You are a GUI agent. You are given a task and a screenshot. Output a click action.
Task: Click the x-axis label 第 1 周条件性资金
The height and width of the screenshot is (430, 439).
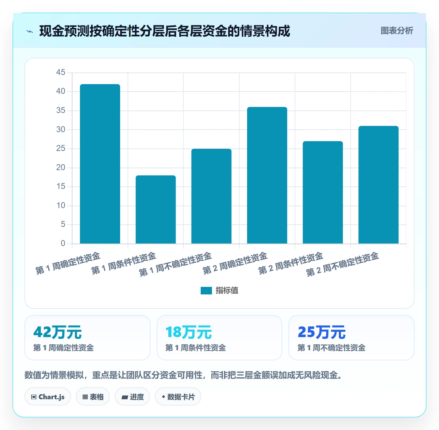pos(124,263)
